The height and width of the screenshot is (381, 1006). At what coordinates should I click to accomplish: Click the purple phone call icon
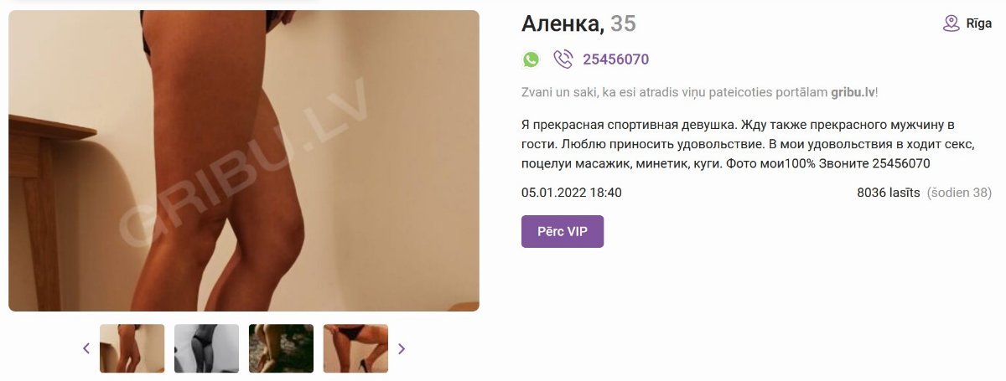[x=563, y=59]
